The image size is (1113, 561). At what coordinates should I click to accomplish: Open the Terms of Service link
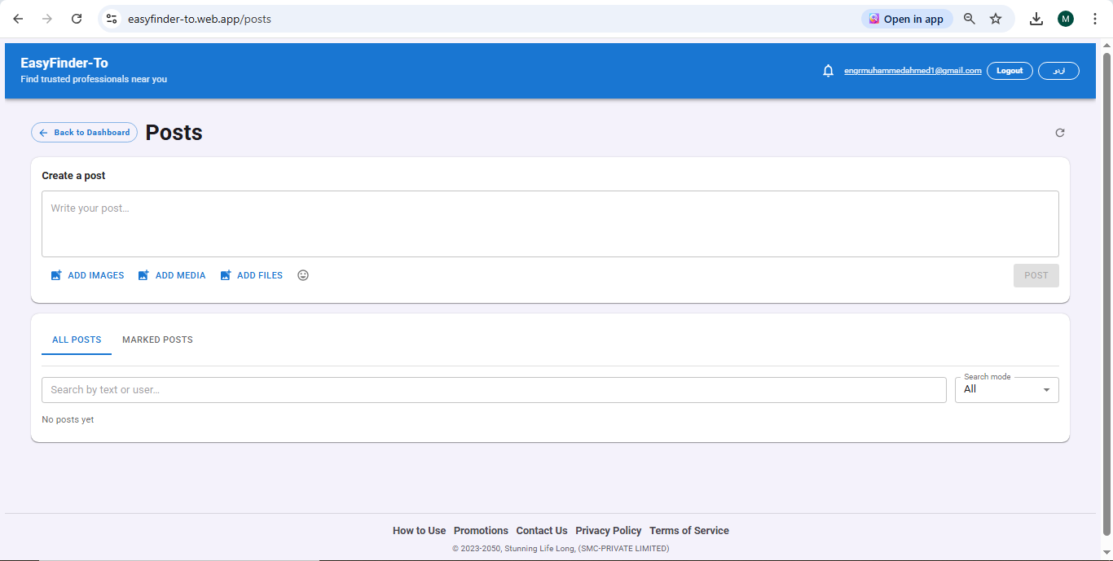click(689, 531)
